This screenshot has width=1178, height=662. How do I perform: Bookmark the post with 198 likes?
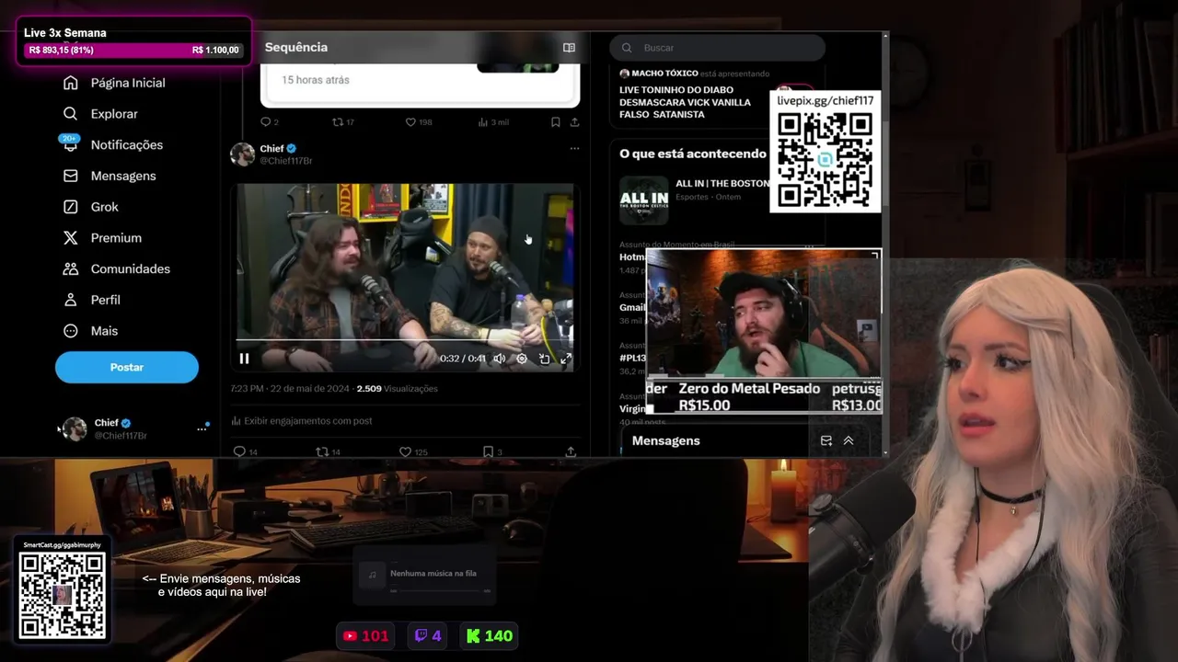point(555,122)
